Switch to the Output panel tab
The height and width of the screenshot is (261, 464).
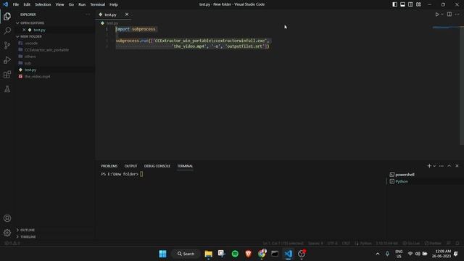point(130,166)
